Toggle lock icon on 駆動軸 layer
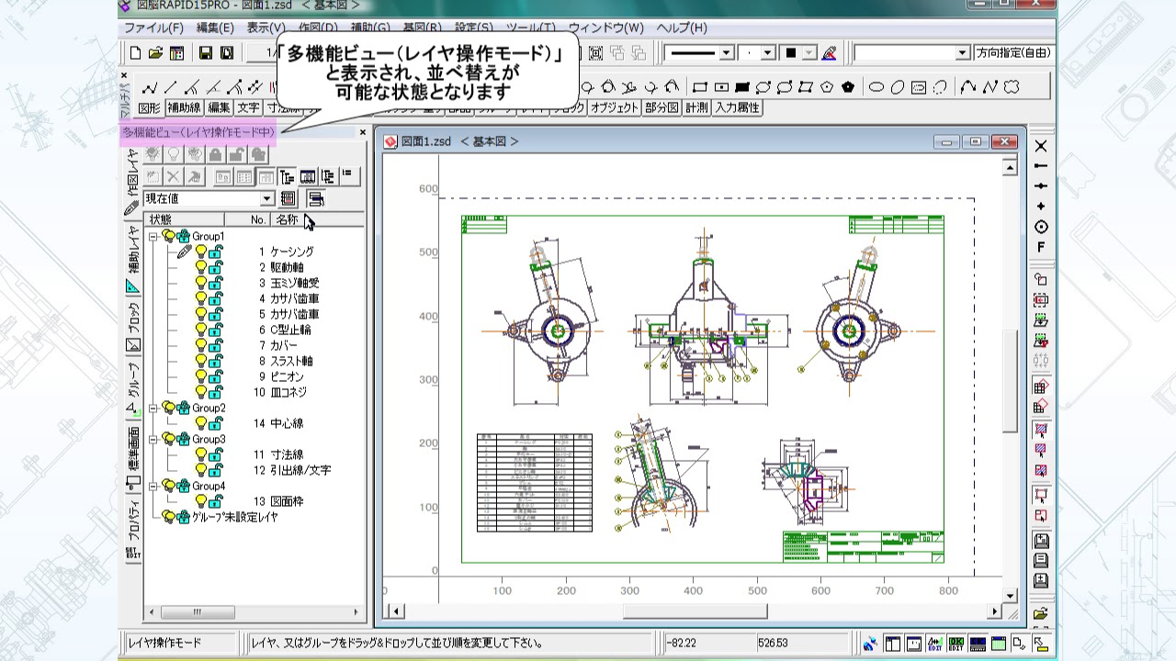 pyautogui.click(x=216, y=267)
